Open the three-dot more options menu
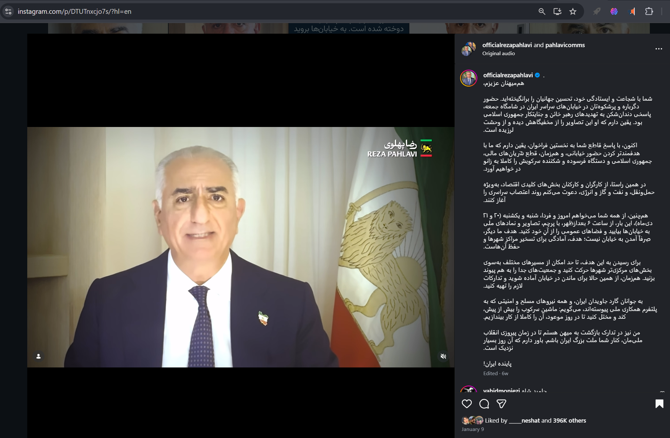The width and height of the screenshot is (670, 438). pyautogui.click(x=658, y=49)
